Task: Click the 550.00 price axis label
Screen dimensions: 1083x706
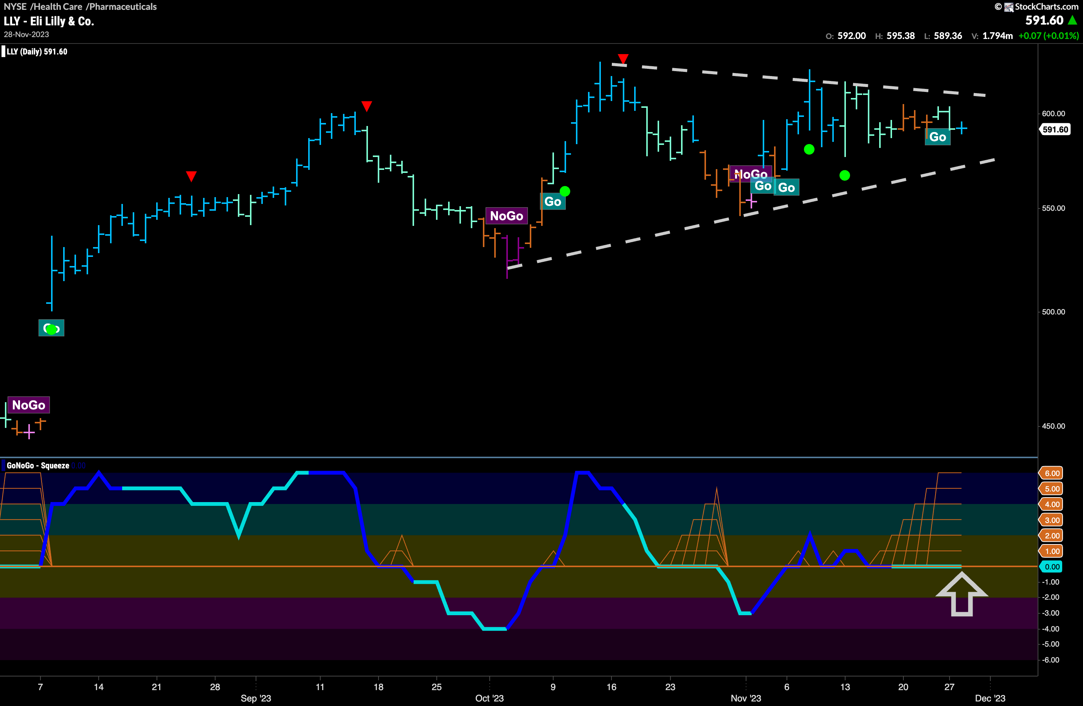Action: [1054, 208]
